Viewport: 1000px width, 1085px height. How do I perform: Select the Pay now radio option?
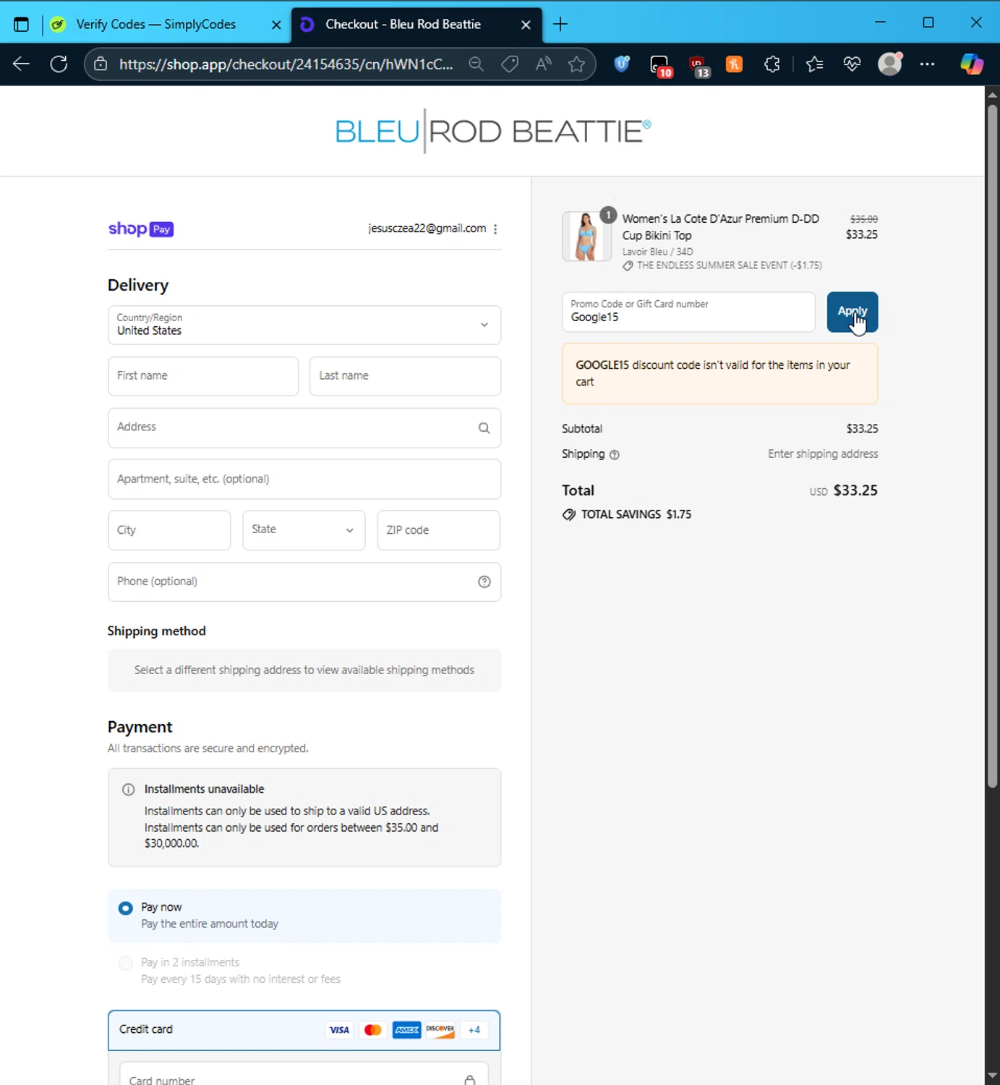tap(125, 908)
